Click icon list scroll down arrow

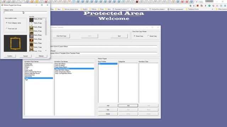point(46,50)
